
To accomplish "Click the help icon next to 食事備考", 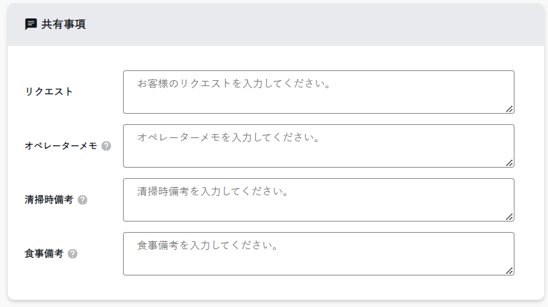I will pos(72,254).
